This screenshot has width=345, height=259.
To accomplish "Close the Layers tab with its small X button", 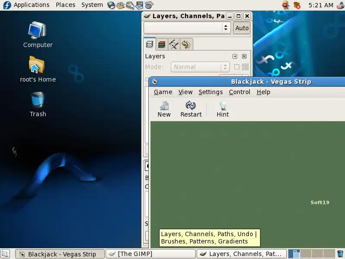I will (x=244, y=57).
